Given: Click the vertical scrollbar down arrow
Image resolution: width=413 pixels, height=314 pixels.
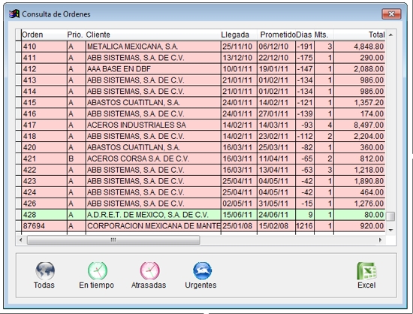Looking at the screenshot, I should pyautogui.click(x=391, y=230).
